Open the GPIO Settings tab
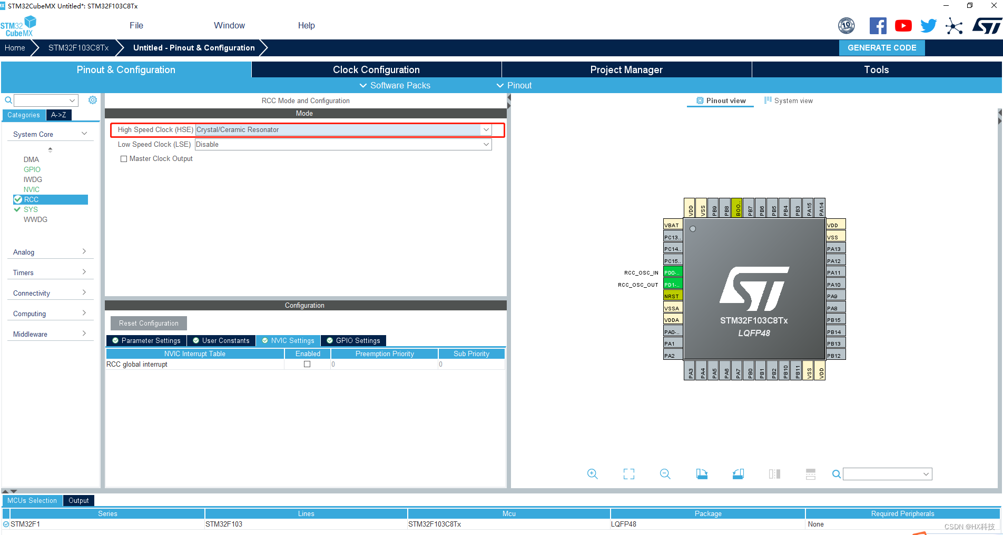 (353, 340)
